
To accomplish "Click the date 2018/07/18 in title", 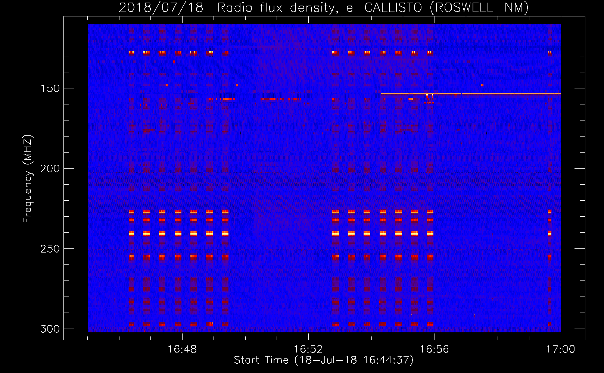I will (x=161, y=7).
